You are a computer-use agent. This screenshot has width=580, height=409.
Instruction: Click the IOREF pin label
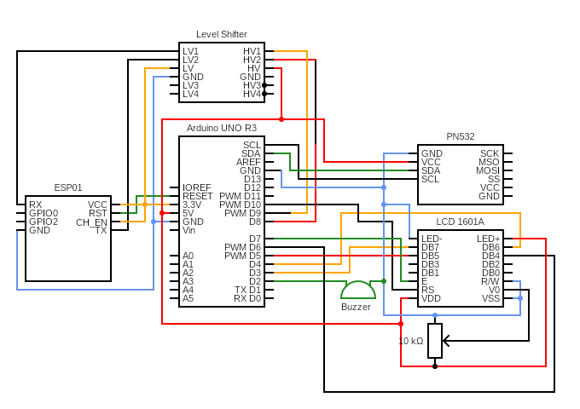pyautogui.click(x=197, y=187)
